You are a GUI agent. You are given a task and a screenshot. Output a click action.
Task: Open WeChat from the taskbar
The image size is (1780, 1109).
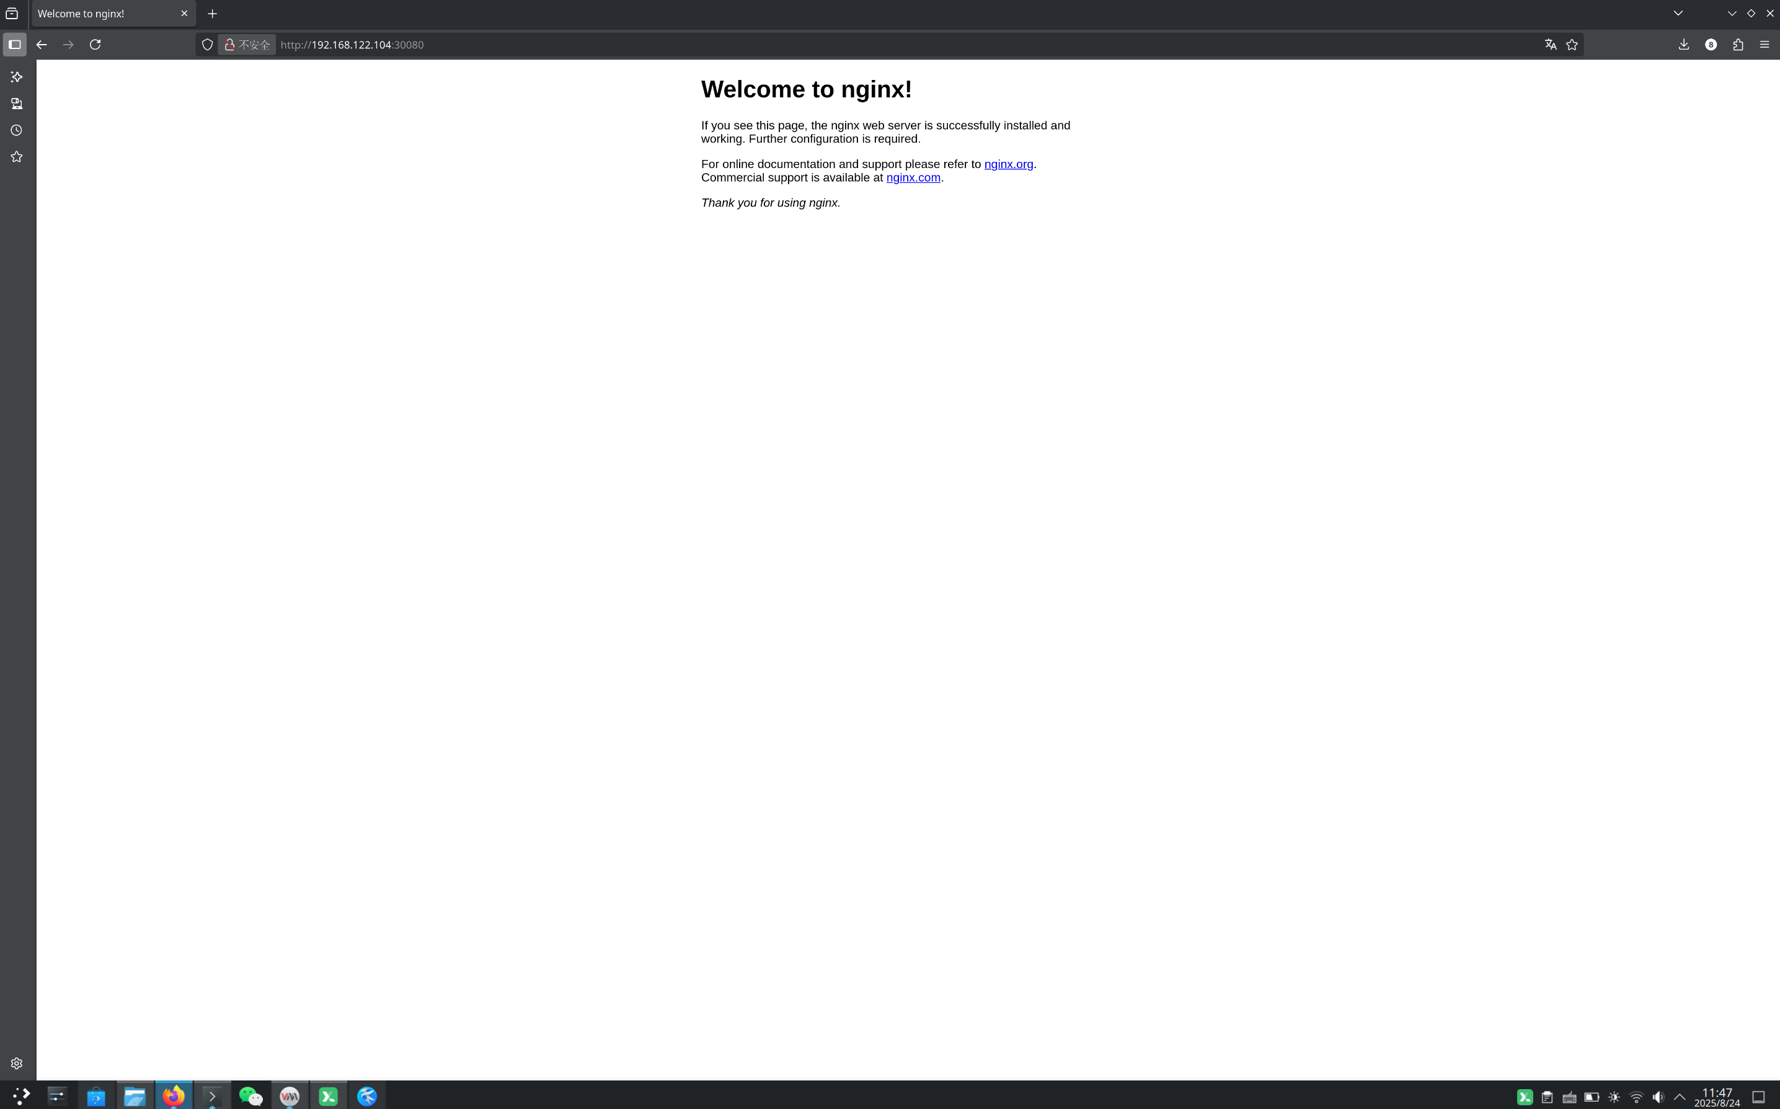pos(250,1096)
